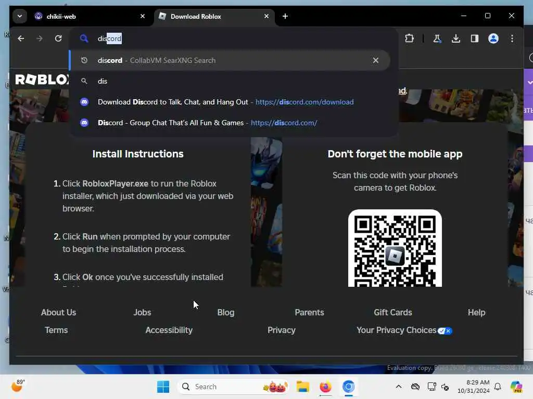Open the Accessibility footer link
This screenshot has height=399, width=533.
tap(169, 330)
